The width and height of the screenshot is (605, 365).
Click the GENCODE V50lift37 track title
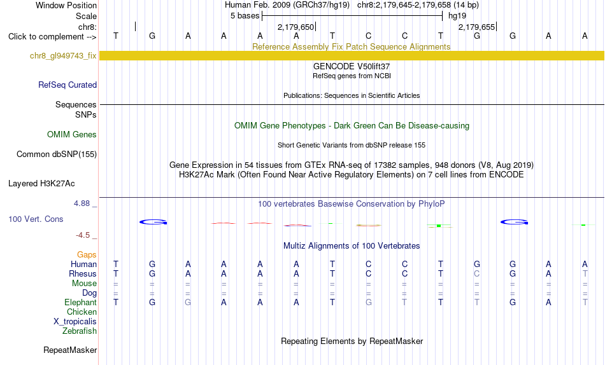(352, 66)
